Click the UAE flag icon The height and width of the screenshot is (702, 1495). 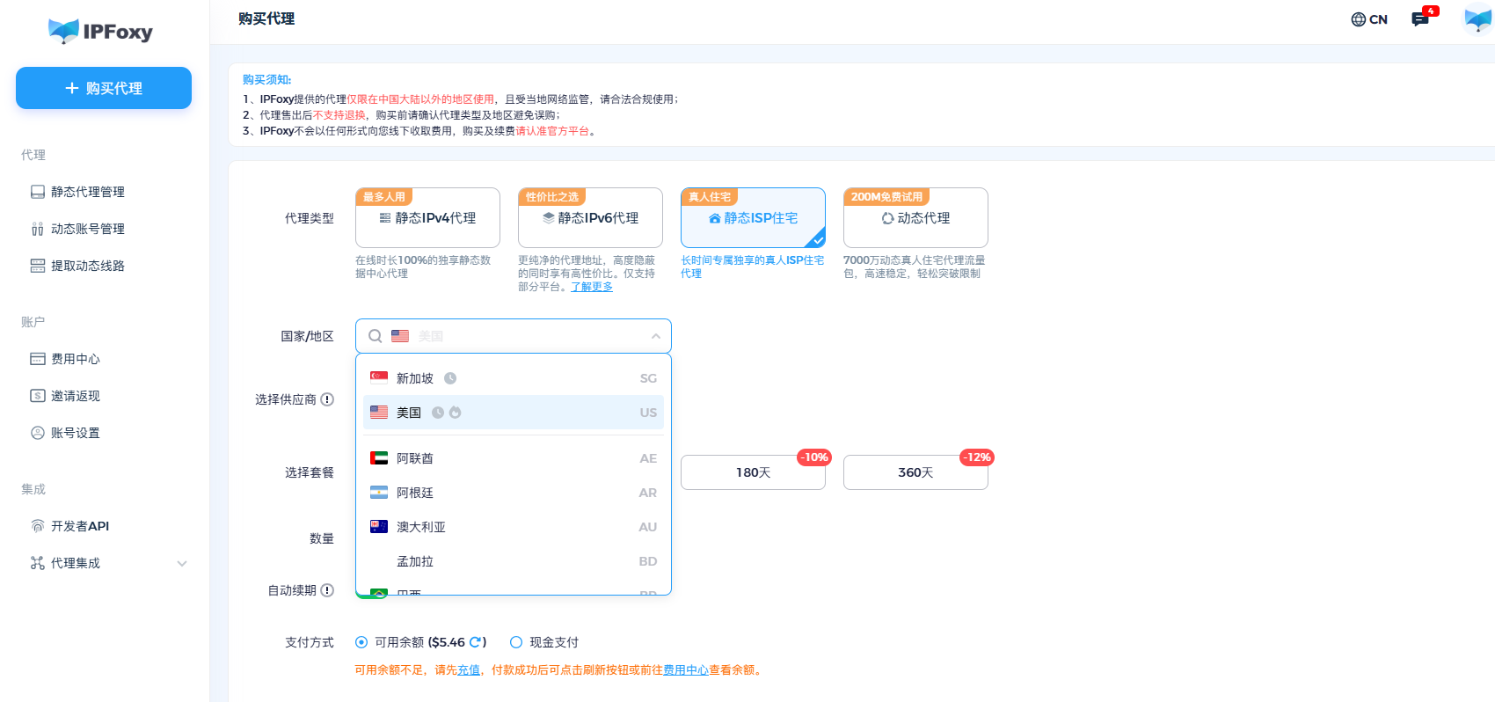click(x=379, y=458)
